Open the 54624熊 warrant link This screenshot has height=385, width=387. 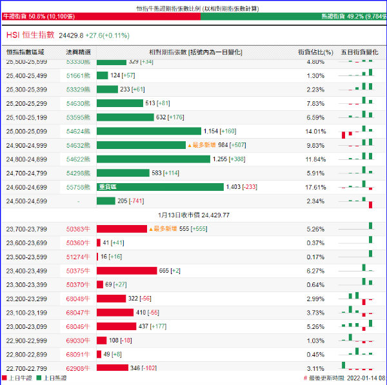coord(78,132)
